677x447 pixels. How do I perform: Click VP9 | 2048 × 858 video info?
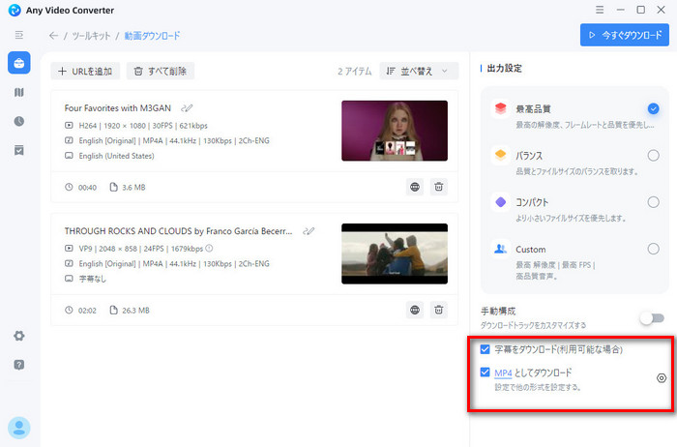coord(141,249)
